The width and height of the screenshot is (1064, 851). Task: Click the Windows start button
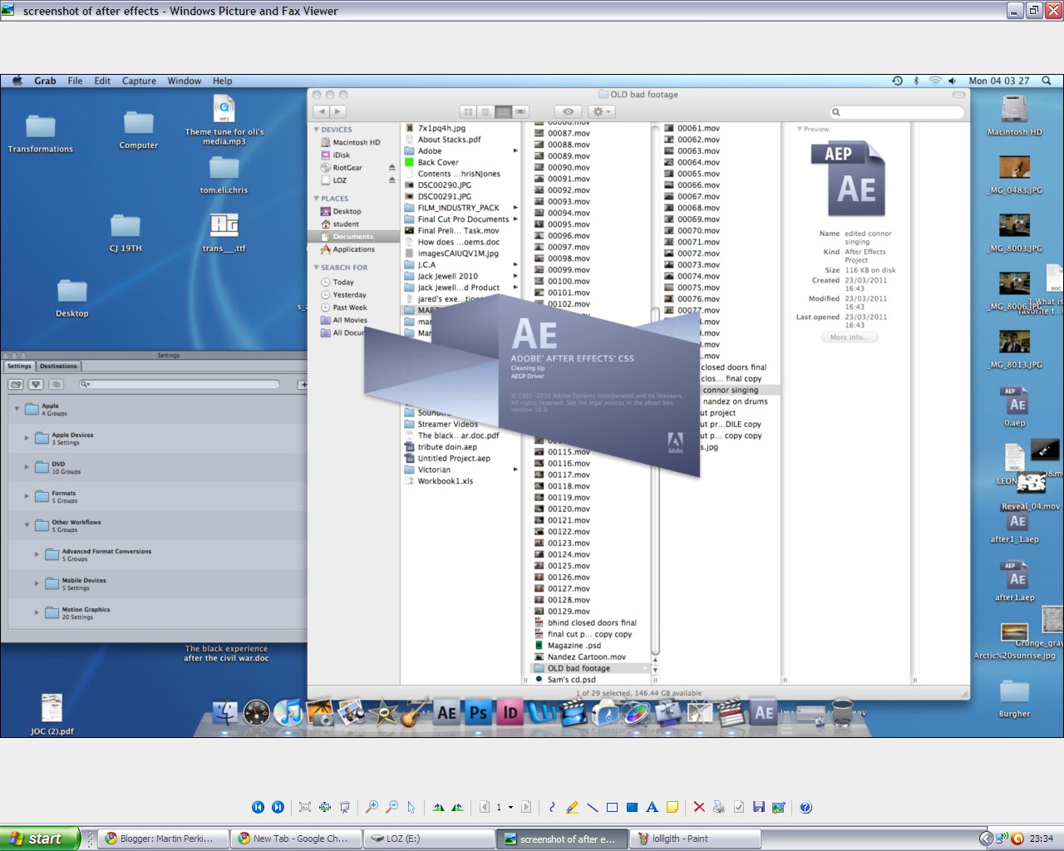coord(40,839)
